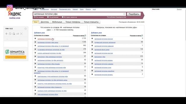Click the 'timur-sole' account name
Viewport: 186px width, 104px height.
pos(155,9)
